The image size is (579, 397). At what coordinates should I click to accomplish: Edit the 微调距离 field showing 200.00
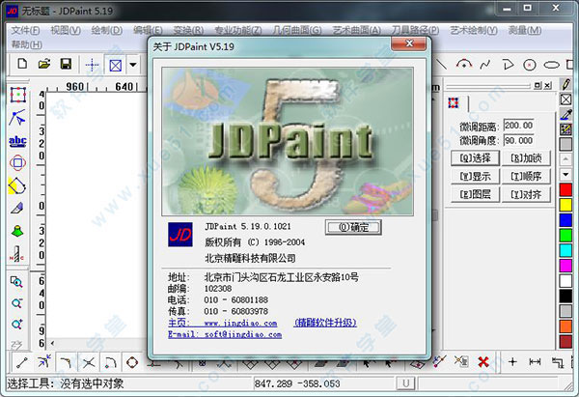tap(519, 126)
